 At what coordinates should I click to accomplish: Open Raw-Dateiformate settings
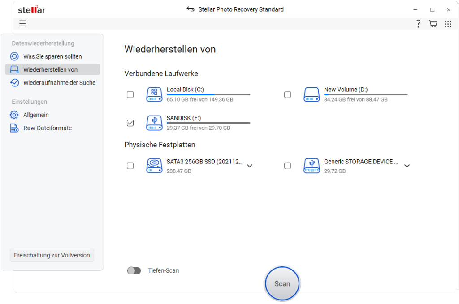pos(47,128)
